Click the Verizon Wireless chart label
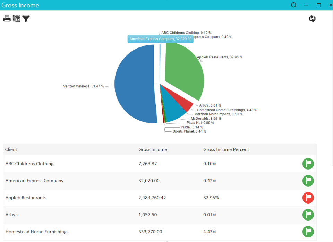Viewport: 333px width, 242px height. point(83,86)
